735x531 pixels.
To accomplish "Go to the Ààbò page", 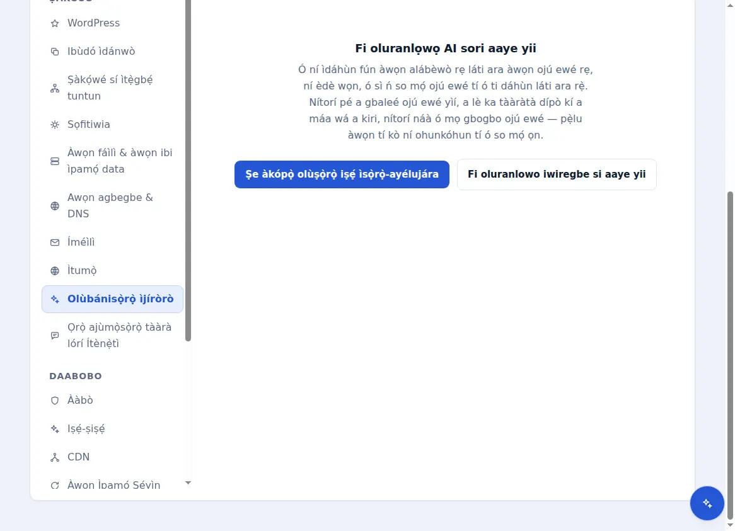I will [112, 401].
